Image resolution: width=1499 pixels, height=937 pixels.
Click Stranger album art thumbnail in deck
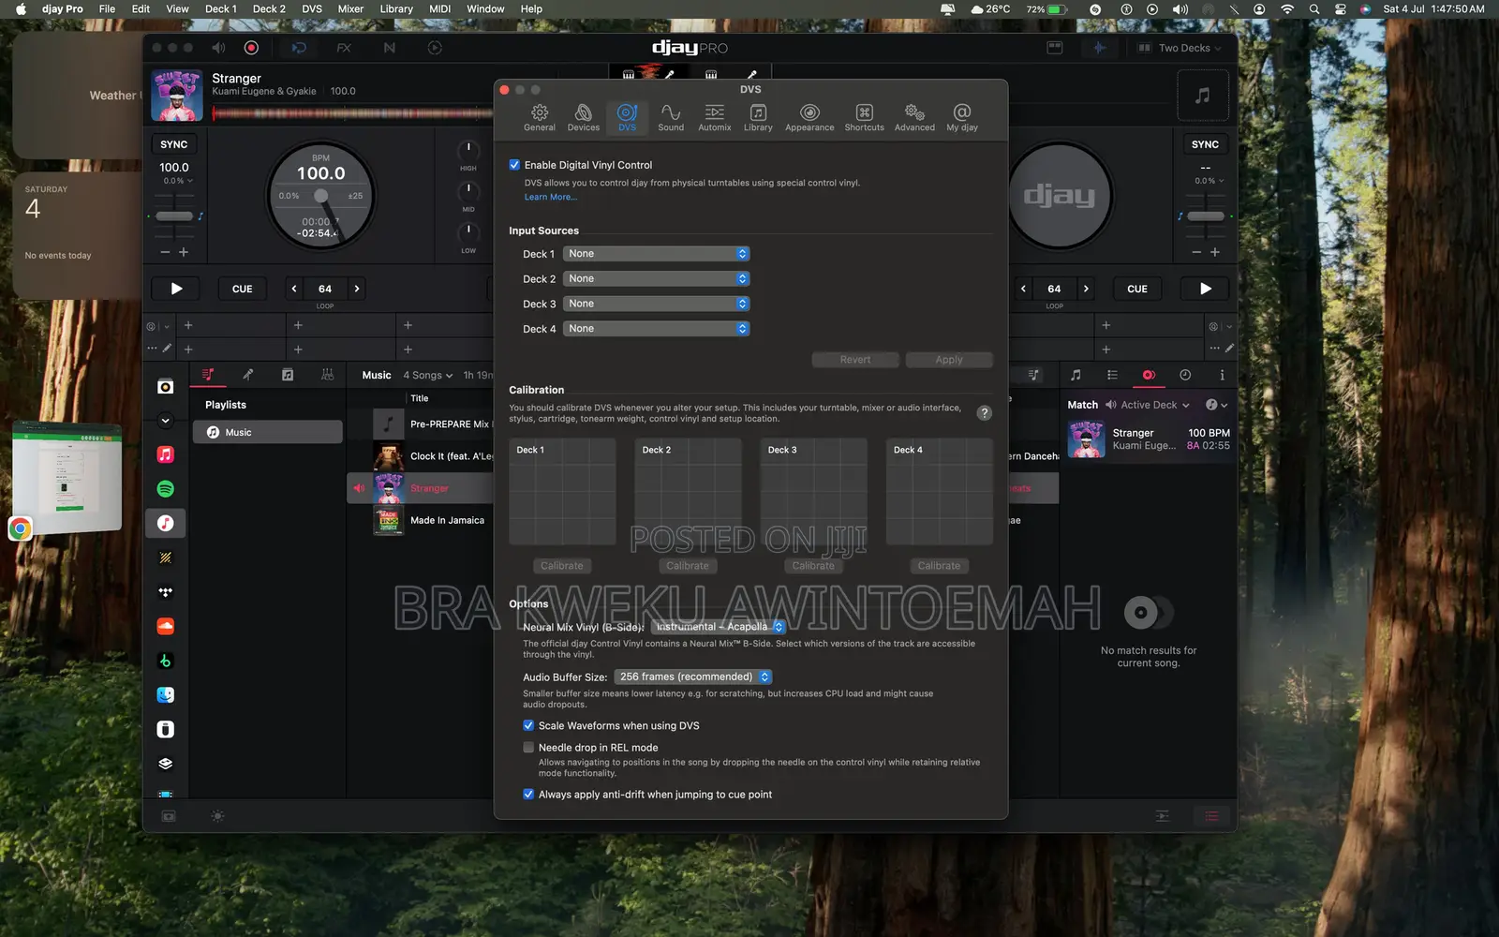pos(177,95)
